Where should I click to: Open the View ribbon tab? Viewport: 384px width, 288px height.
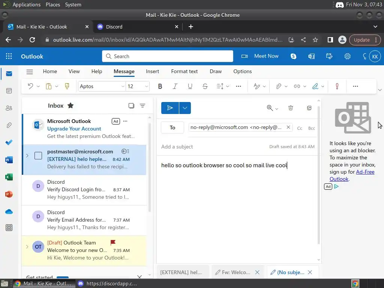[74, 71]
